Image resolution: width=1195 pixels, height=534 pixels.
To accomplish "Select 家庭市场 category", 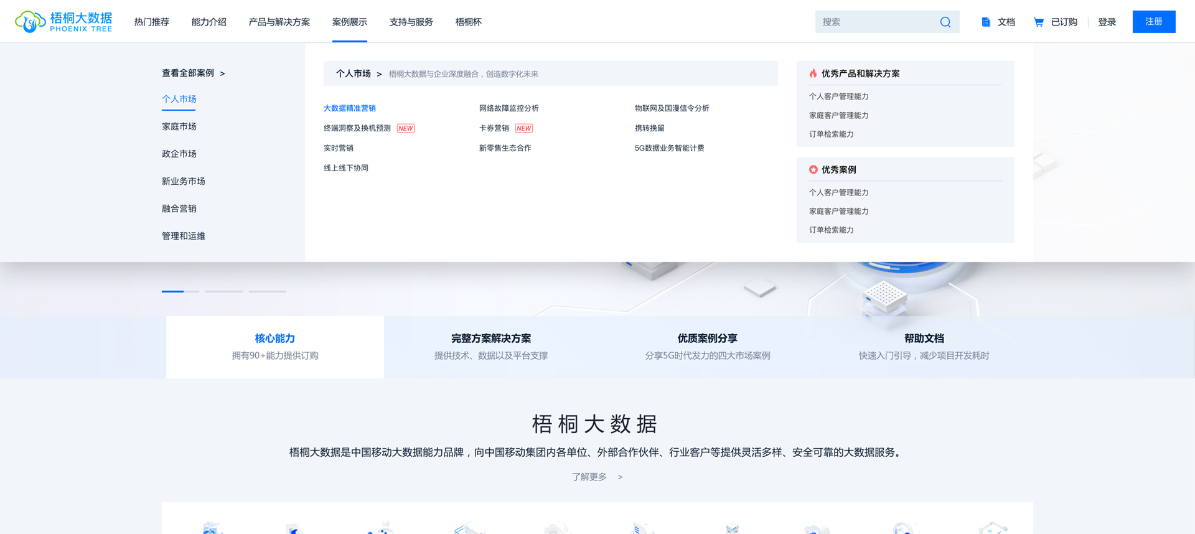I will click(179, 126).
